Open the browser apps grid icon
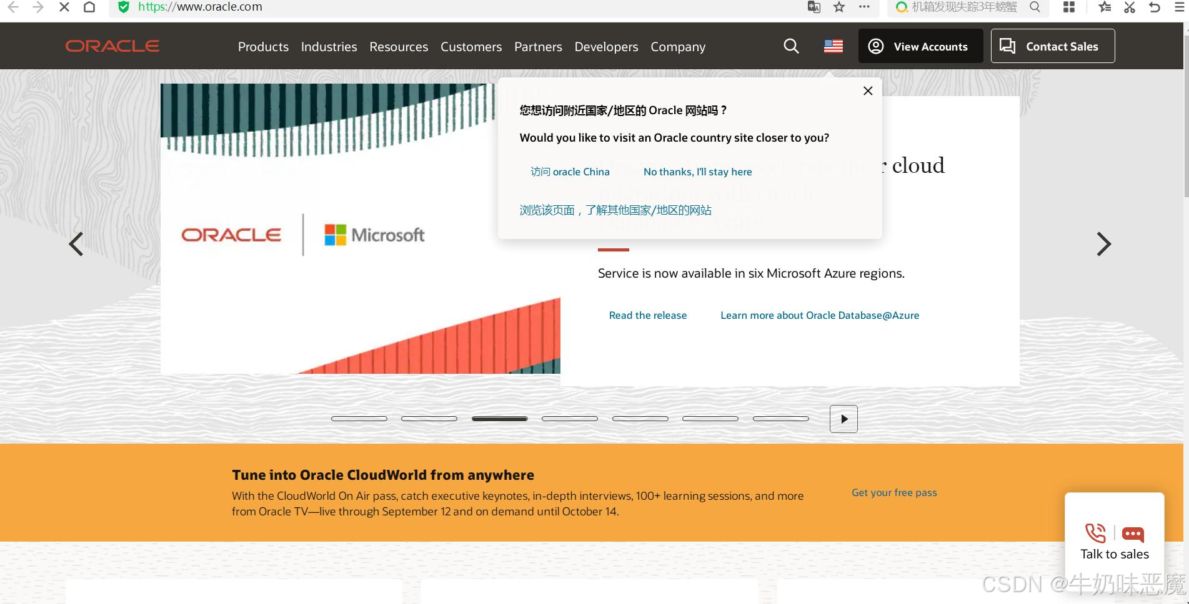Image resolution: width=1189 pixels, height=604 pixels. 1069,7
